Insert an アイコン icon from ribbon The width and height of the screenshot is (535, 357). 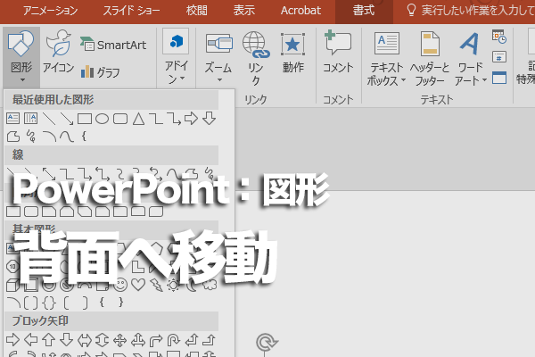point(58,52)
